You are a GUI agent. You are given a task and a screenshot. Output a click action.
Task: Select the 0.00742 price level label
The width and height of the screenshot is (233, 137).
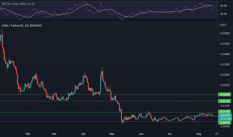(x=224, y=123)
